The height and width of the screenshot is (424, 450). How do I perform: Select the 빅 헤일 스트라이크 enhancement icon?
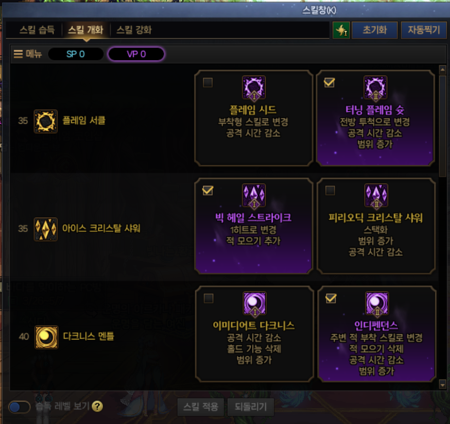click(254, 196)
